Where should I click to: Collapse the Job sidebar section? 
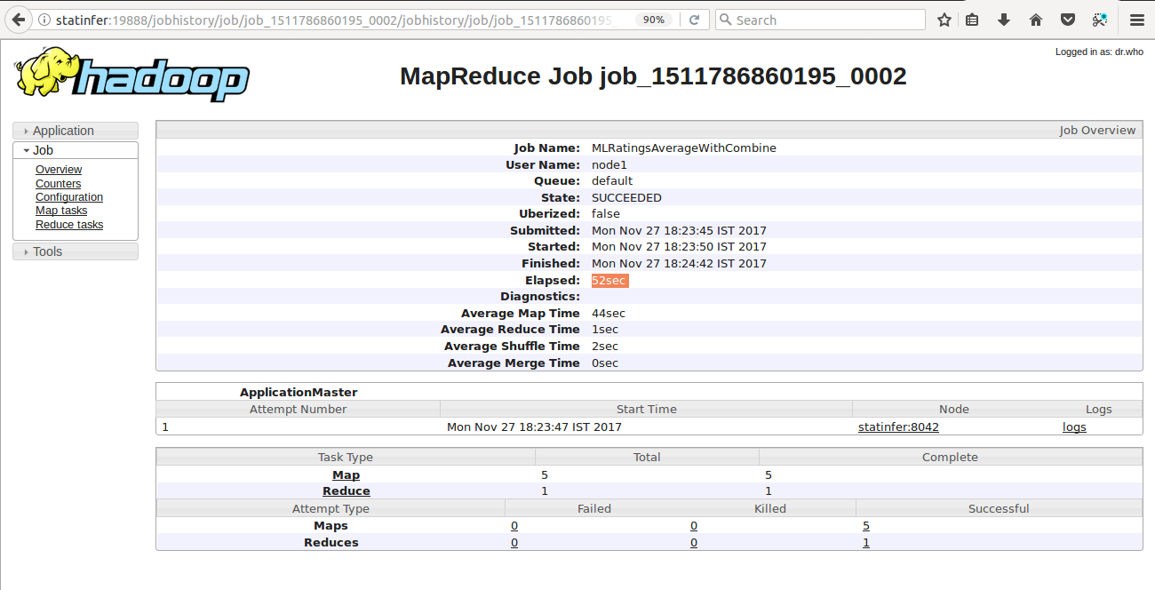click(76, 150)
